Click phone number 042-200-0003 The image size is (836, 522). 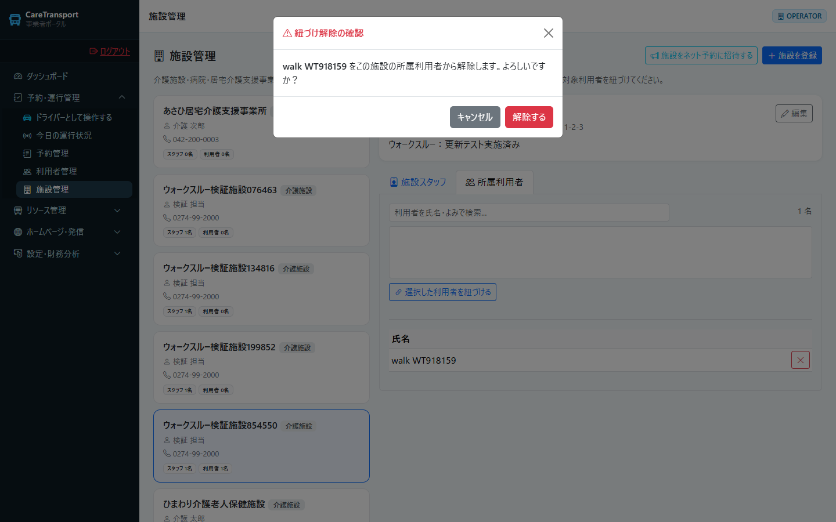click(196, 139)
